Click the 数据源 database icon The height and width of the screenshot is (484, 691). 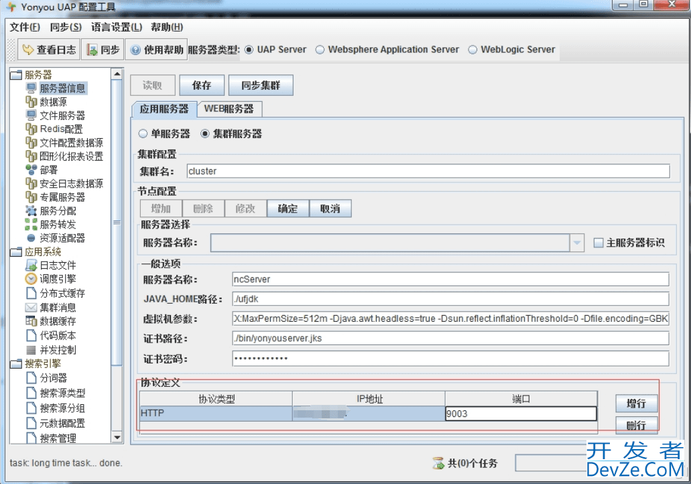(32, 102)
